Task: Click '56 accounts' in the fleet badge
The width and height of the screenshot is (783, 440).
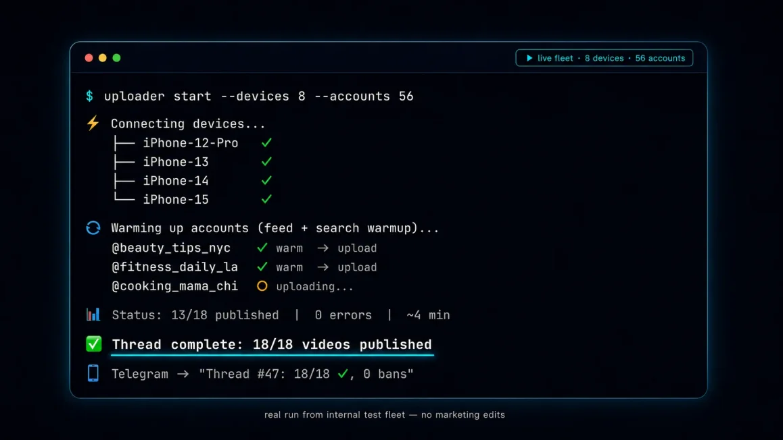Action: click(660, 58)
